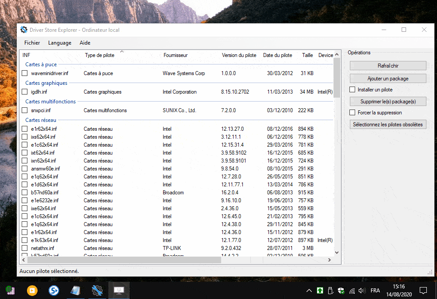The image size is (437, 299).
Task: Click the green upward arrow tray icon
Action: [x=320, y=291]
